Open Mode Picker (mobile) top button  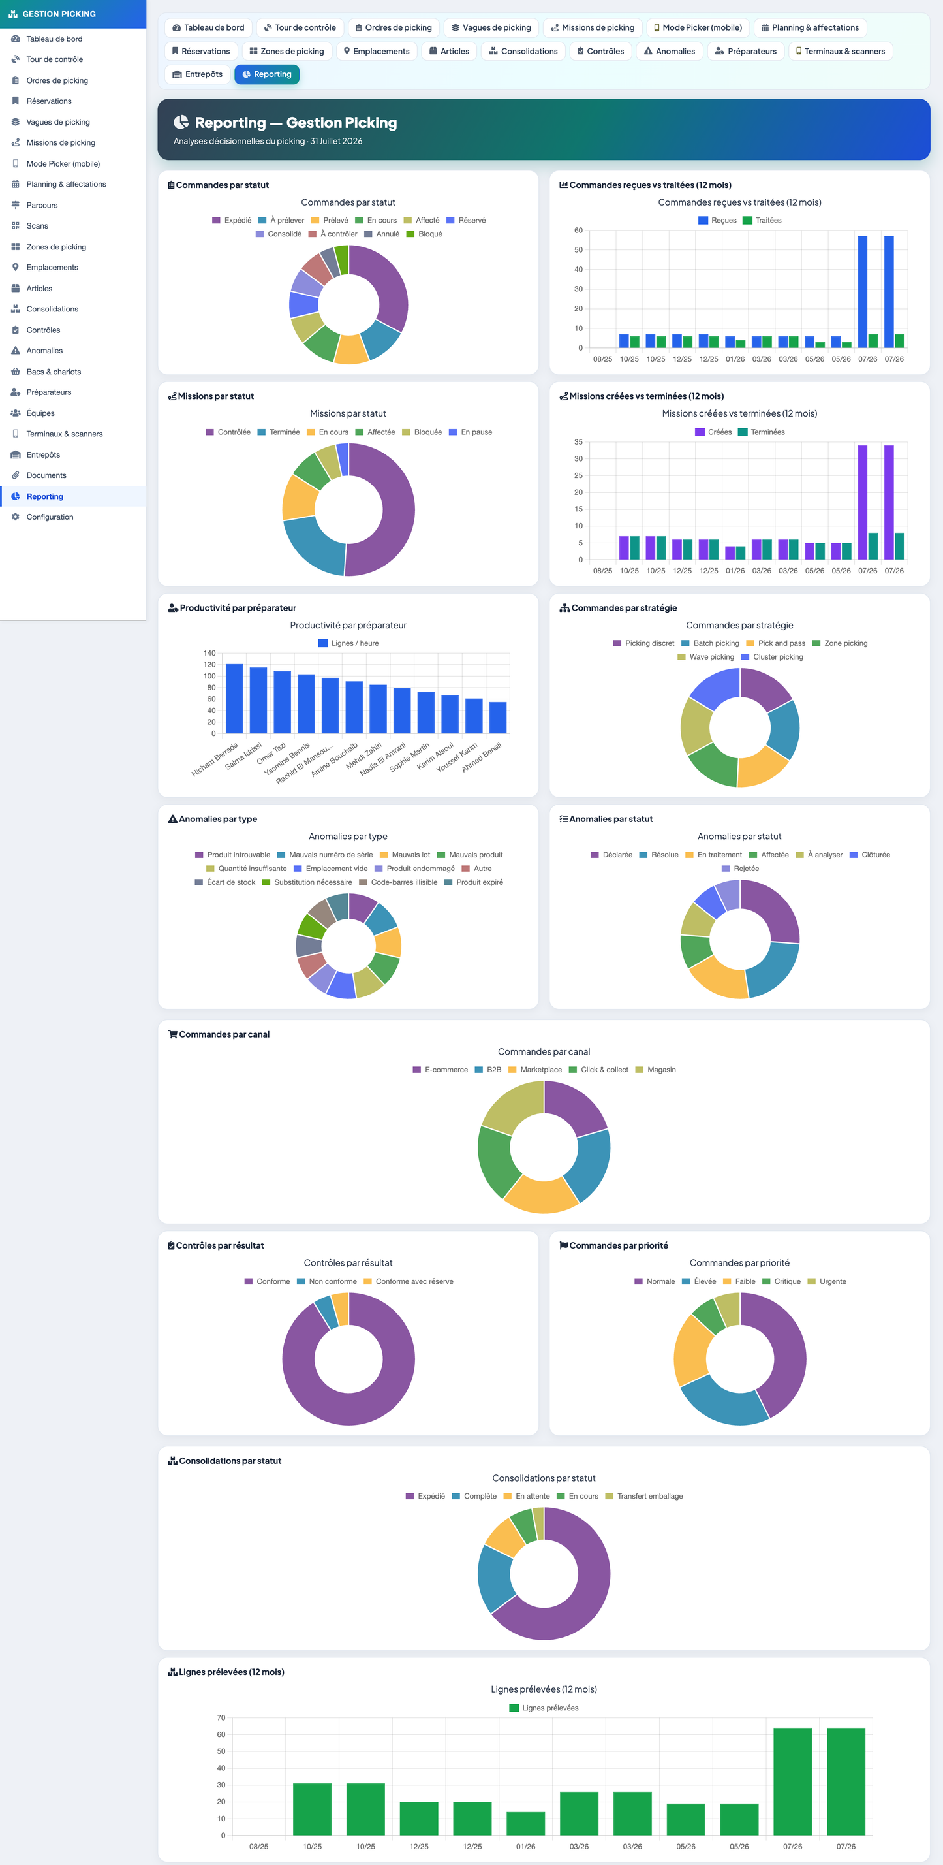[x=698, y=27]
